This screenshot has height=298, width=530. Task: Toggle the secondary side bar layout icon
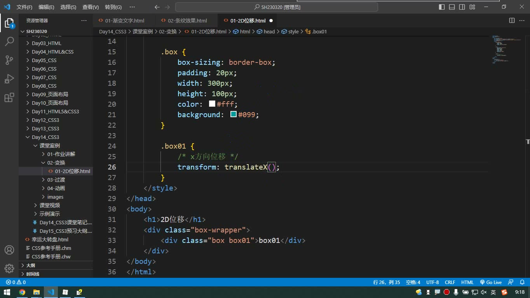462,7
